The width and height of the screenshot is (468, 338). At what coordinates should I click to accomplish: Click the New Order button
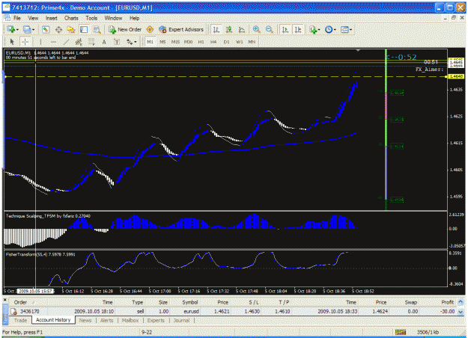pos(125,29)
